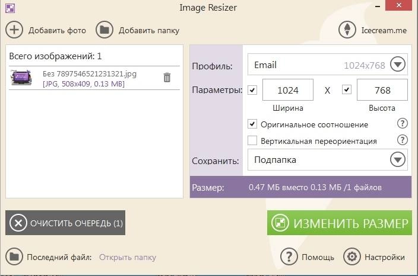Click the size estimate 0.47 МБ вместо 0.13 МБ

coord(315,188)
